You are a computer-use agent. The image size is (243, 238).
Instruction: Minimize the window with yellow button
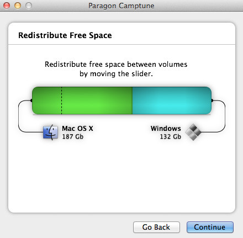click(x=18, y=6)
